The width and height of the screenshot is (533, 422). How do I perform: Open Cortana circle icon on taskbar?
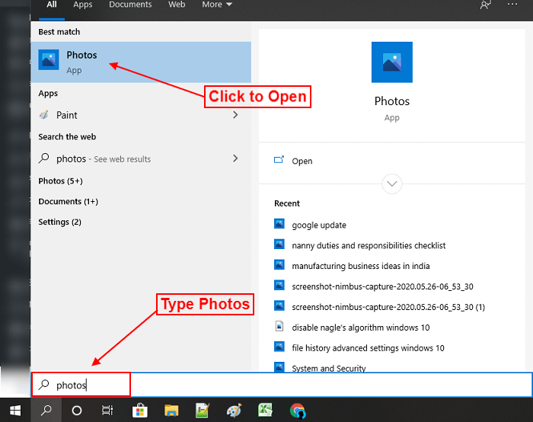pos(77,411)
